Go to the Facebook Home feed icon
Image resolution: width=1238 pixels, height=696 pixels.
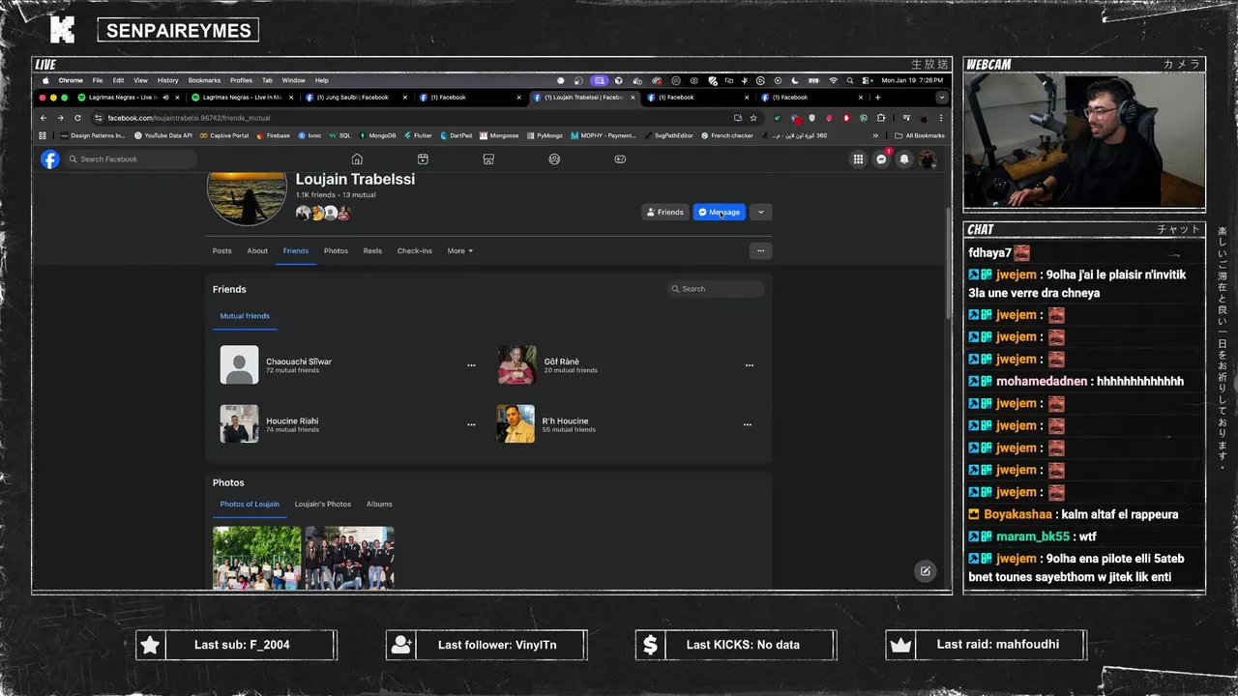pyautogui.click(x=357, y=159)
